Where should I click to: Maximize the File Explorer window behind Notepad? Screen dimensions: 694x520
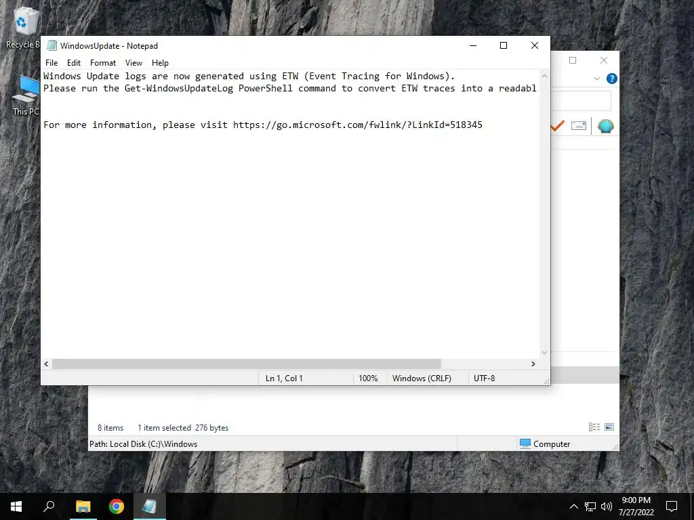(573, 60)
